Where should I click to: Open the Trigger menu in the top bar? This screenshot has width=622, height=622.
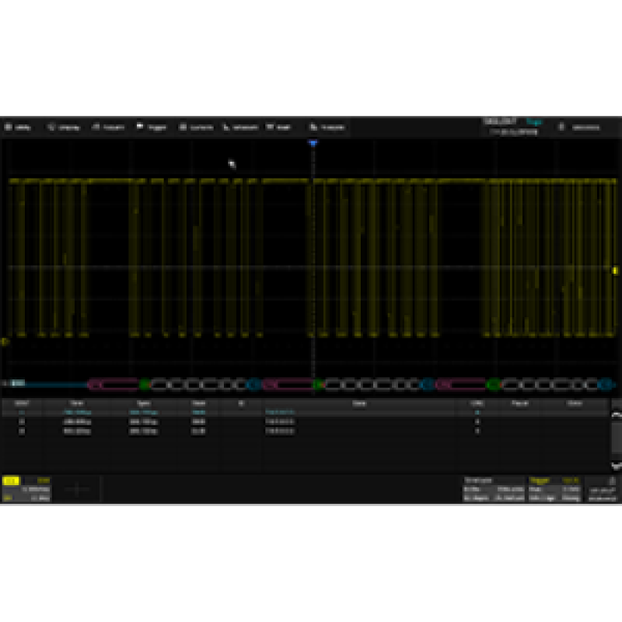152,127
